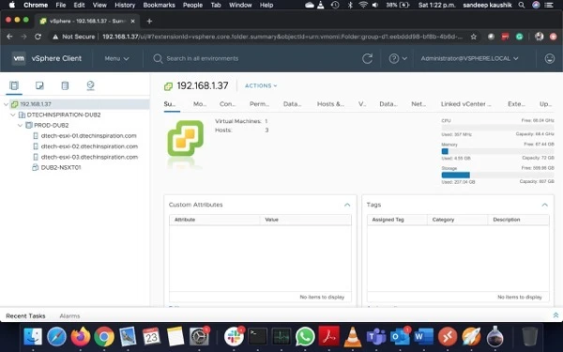Open Slack from the dock
The height and width of the screenshot is (352, 563).
click(x=234, y=337)
